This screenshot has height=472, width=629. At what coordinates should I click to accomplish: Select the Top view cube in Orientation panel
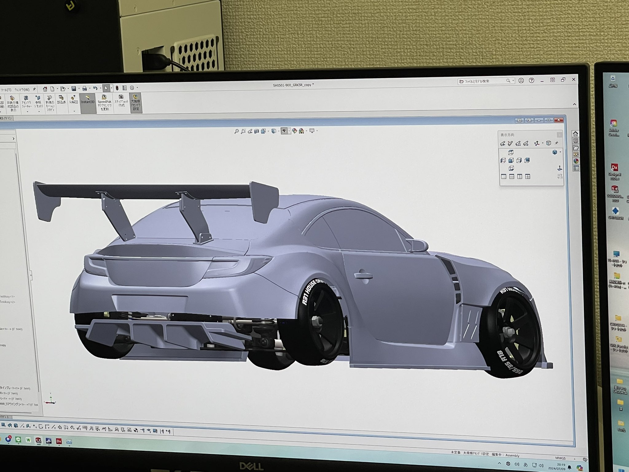coord(511,152)
